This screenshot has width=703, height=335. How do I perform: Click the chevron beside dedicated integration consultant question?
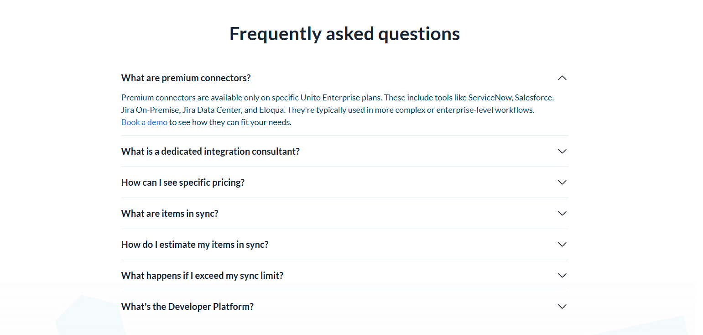562,151
